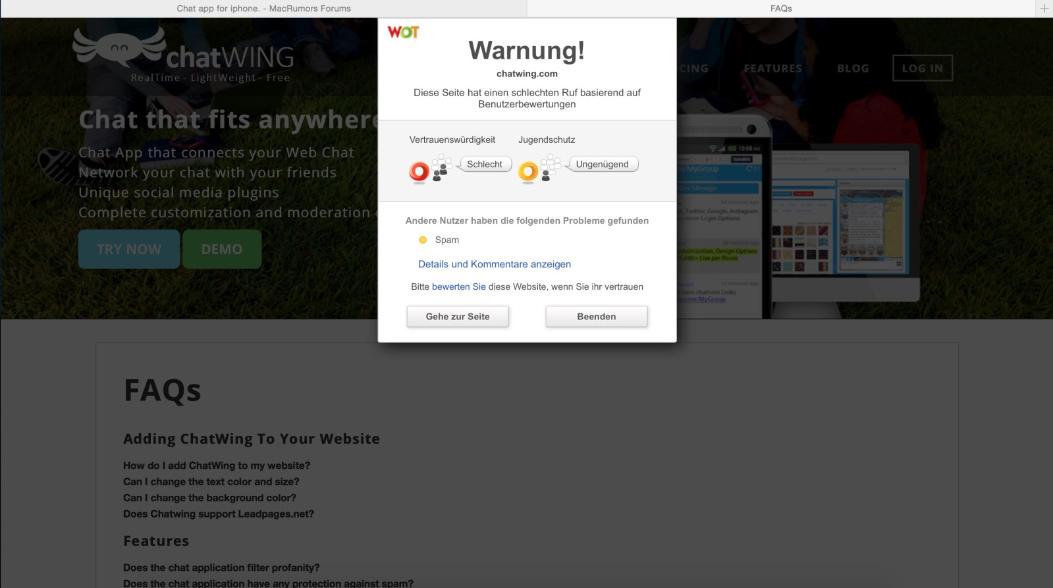
Task: Click the Schlecht rating label
Action: 485,164
